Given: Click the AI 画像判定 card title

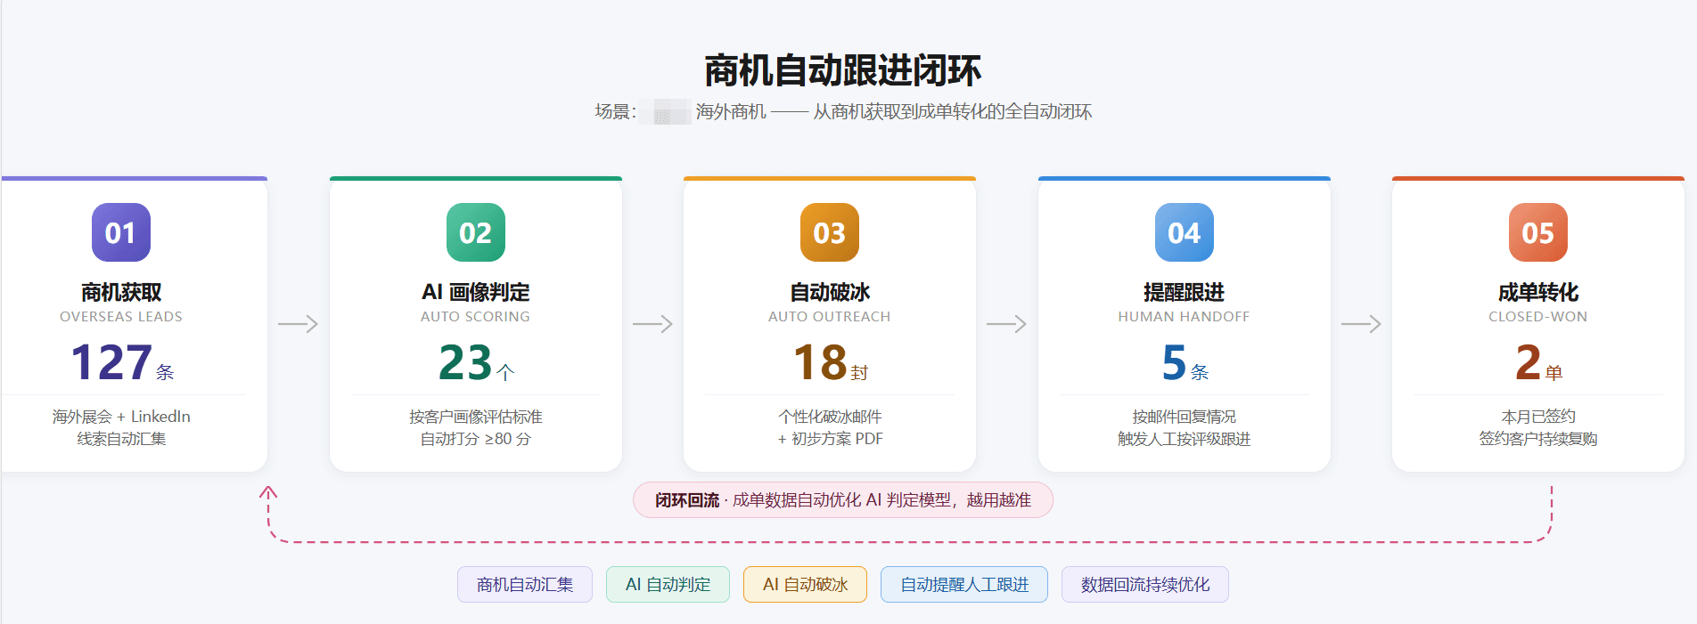Looking at the screenshot, I should coord(476,292).
